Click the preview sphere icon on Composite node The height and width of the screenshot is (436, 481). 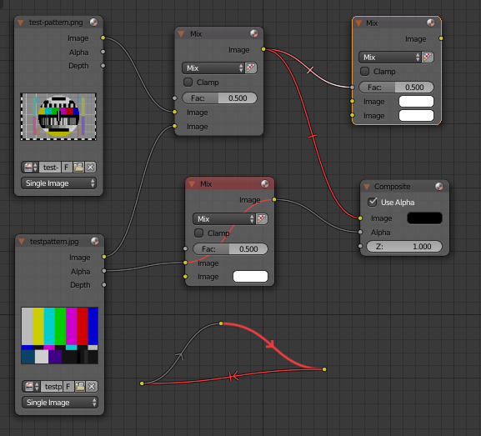tap(439, 186)
